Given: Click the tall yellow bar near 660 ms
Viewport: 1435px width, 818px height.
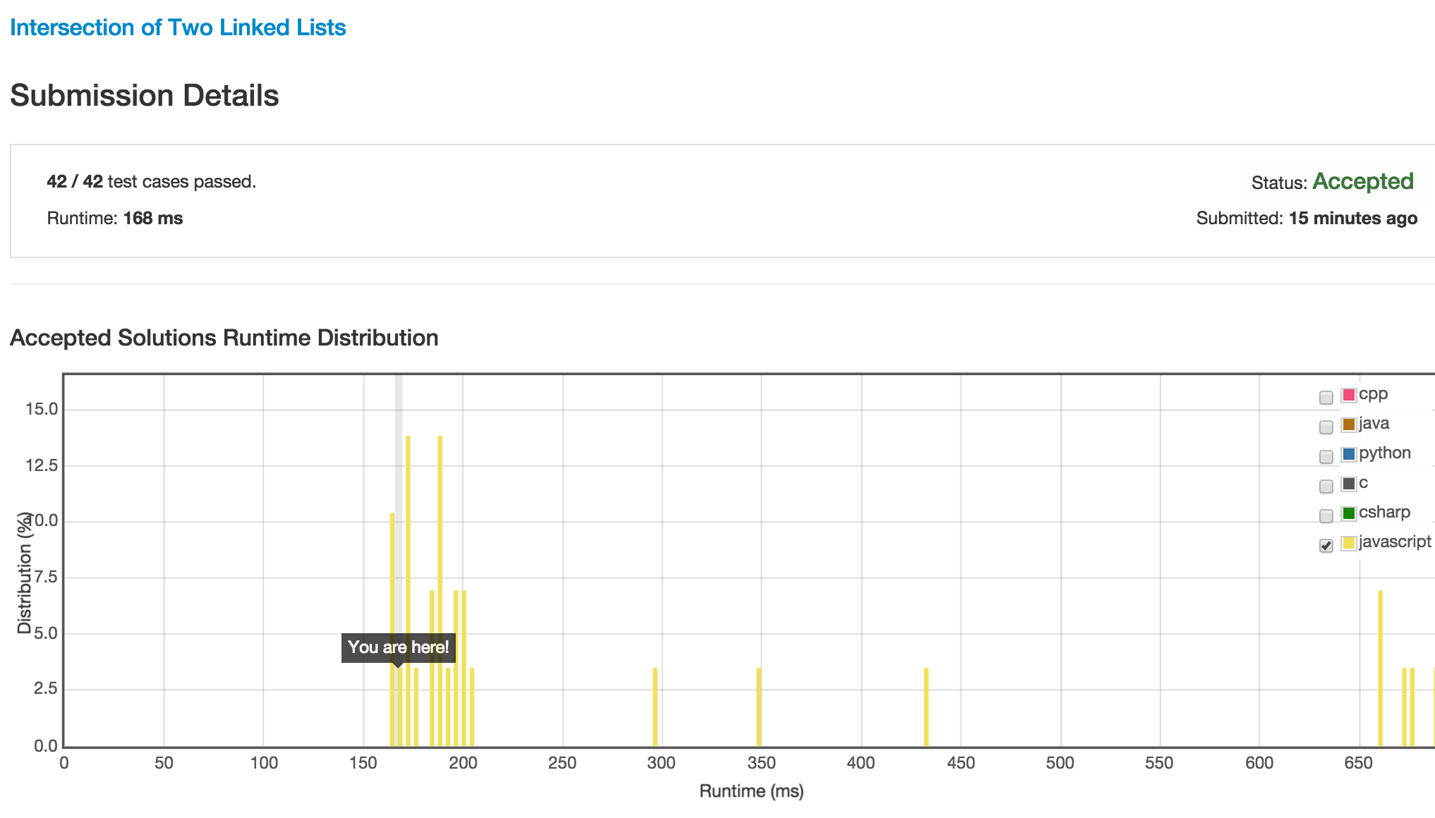Looking at the screenshot, I should click(1380, 669).
